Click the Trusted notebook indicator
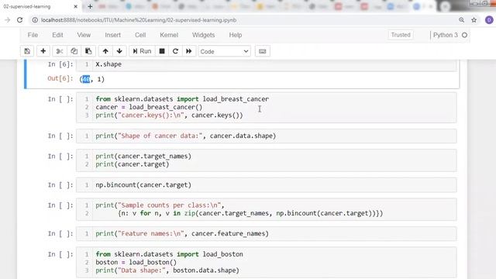This screenshot has height=279, width=496. (401, 35)
